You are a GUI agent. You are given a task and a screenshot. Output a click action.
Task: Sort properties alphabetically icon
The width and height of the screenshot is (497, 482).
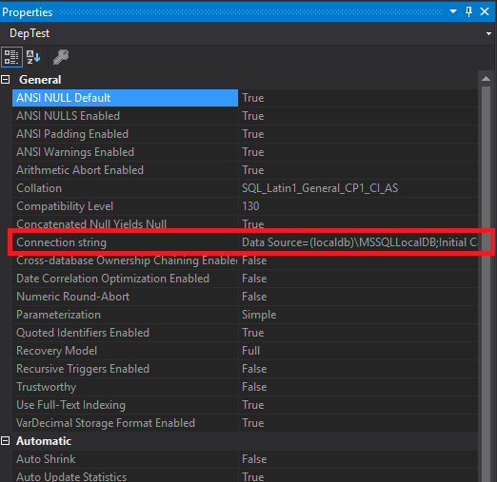coord(33,57)
